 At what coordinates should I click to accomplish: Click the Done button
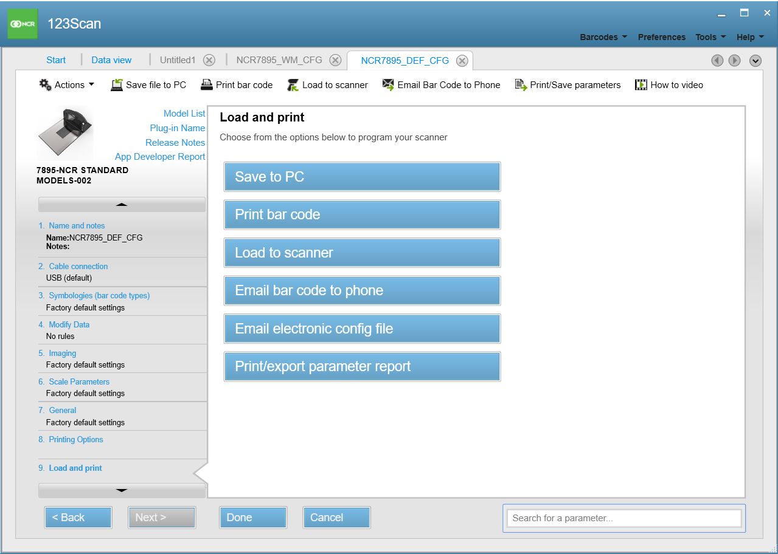(252, 518)
